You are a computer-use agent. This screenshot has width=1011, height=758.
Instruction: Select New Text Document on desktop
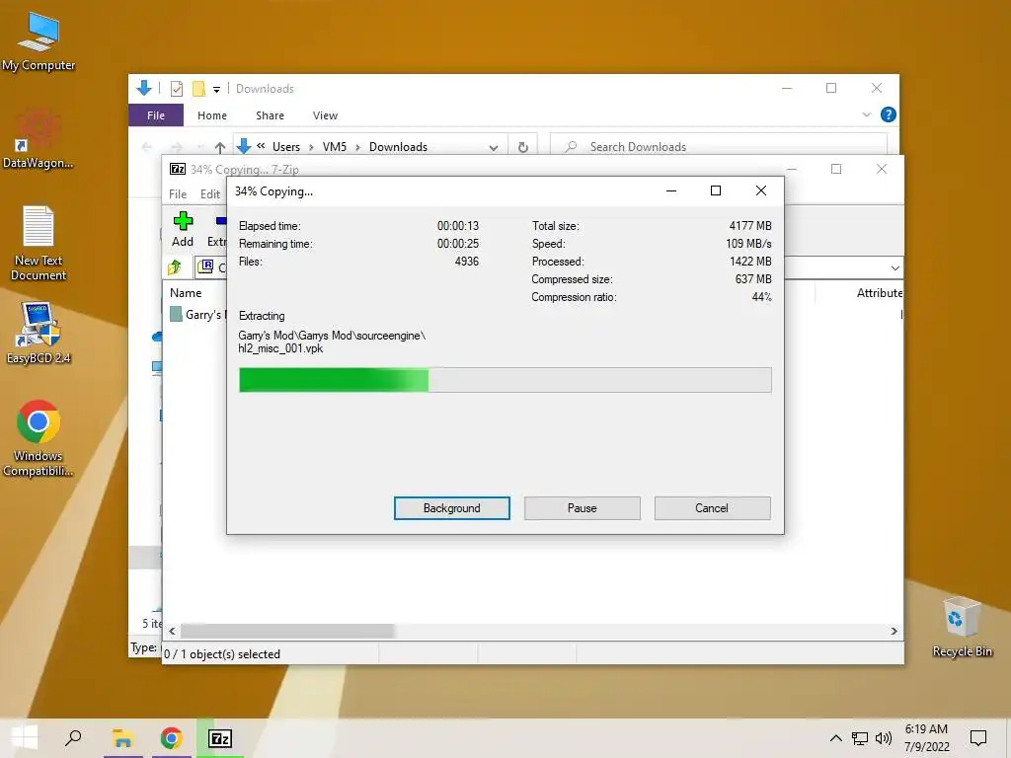[39, 244]
